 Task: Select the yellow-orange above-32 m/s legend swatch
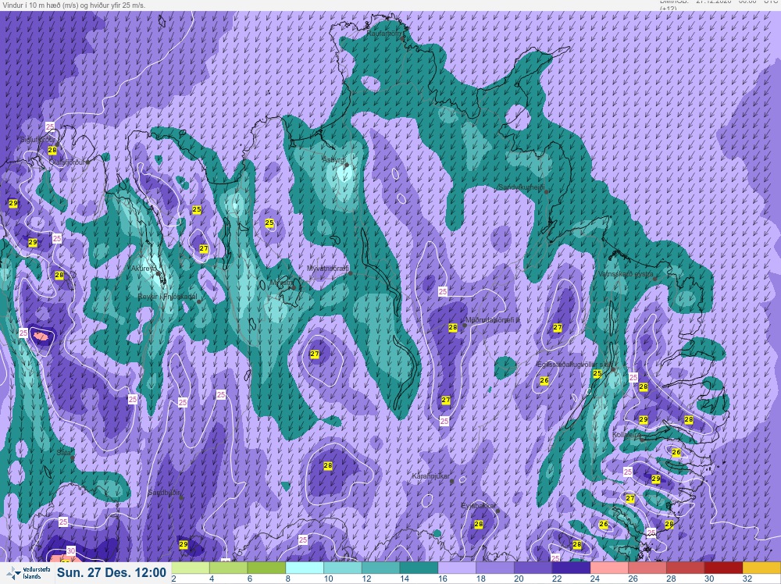click(761, 568)
